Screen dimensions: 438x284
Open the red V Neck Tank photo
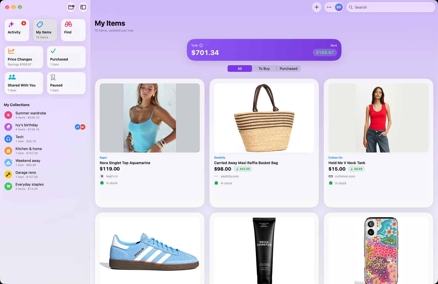click(378, 118)
